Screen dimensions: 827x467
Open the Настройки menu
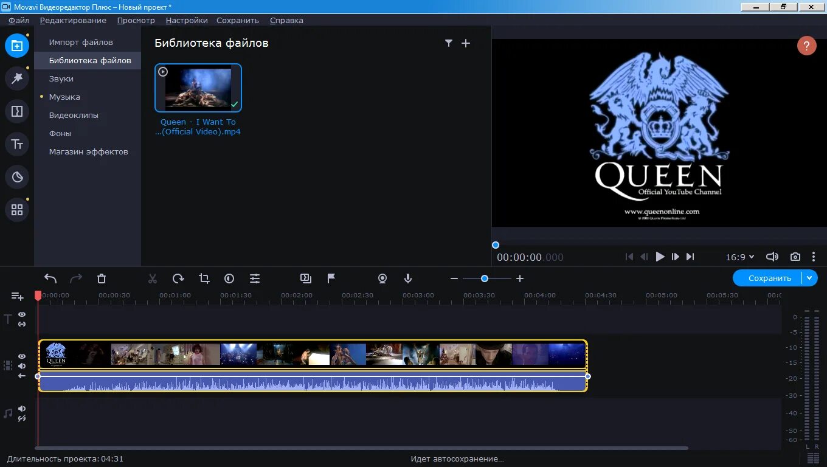[x=187, y=20]
